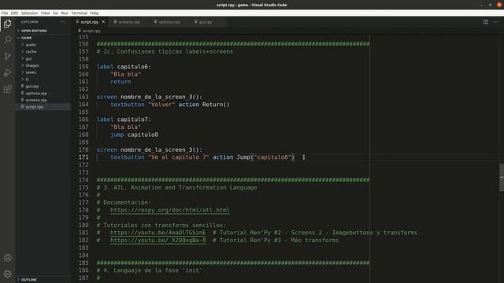This screenshot has width=504, height=283.
Task: Click the split editor icon
Action: point(486,22)
